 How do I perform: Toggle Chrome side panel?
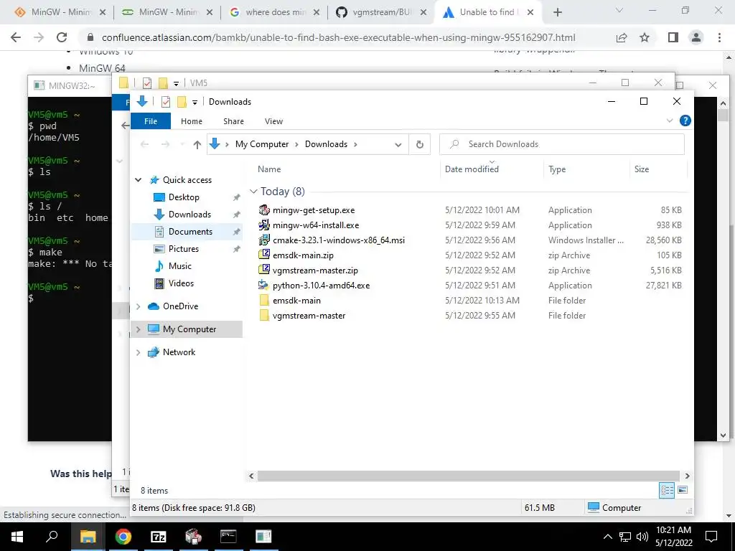coord(673,37)
